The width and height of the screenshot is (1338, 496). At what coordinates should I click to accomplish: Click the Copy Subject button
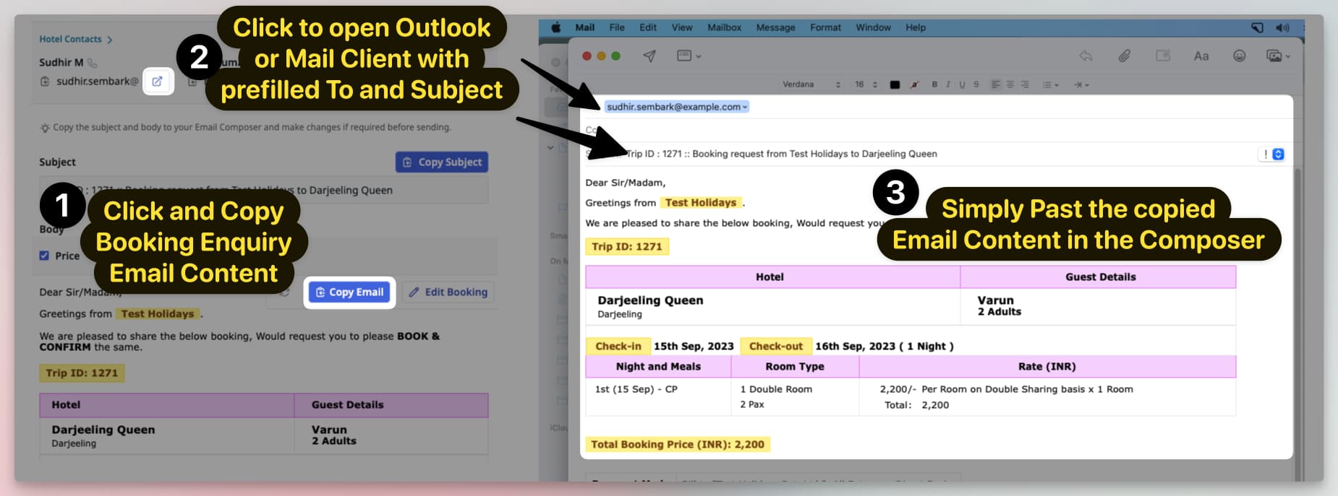click(x=442, y=162)
